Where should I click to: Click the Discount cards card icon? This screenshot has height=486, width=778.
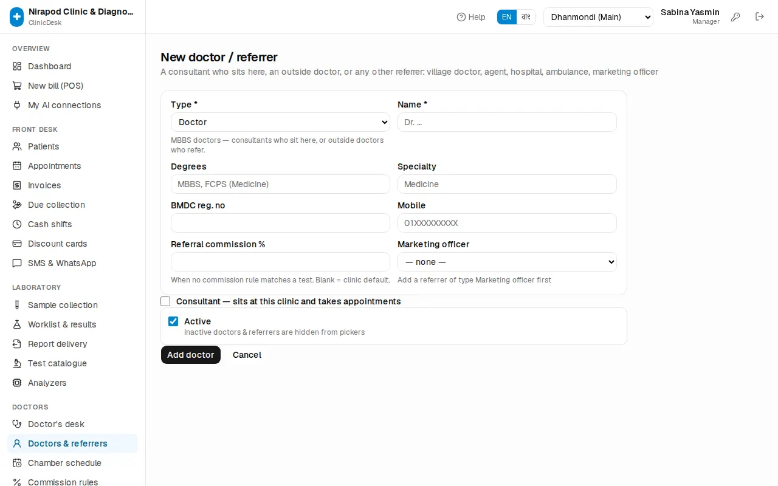coord(17,244)
